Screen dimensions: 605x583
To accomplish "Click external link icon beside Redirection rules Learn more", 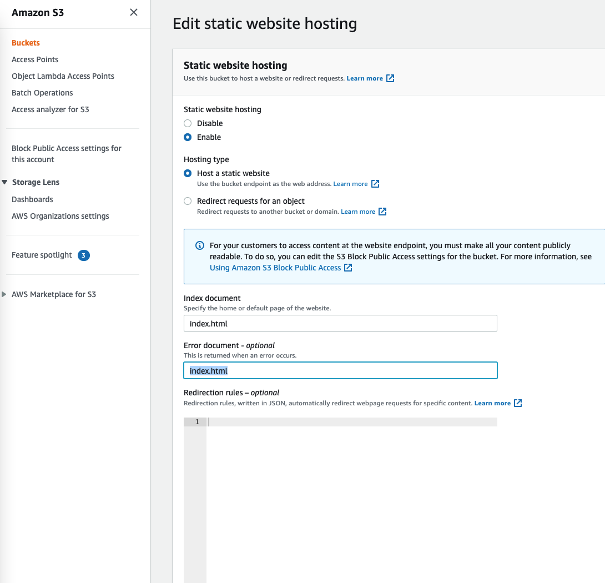I will [x=518, y=403].
